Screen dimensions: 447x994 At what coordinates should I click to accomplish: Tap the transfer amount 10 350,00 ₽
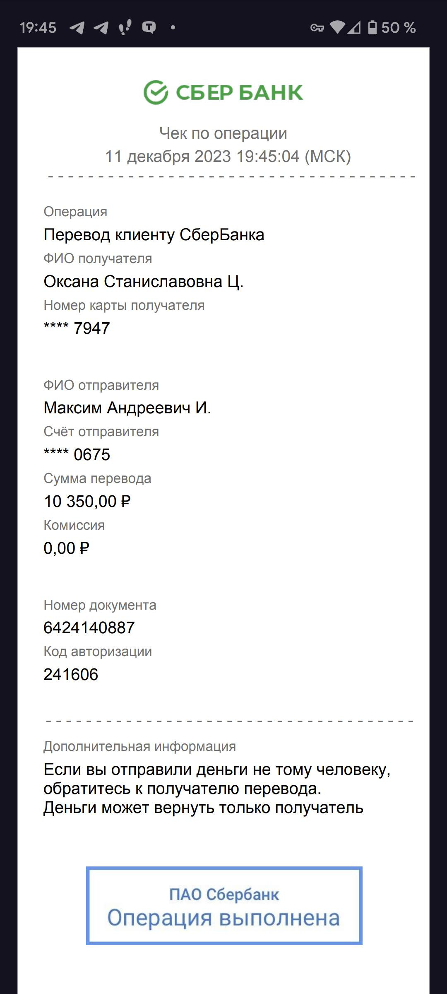click(87, 502)
